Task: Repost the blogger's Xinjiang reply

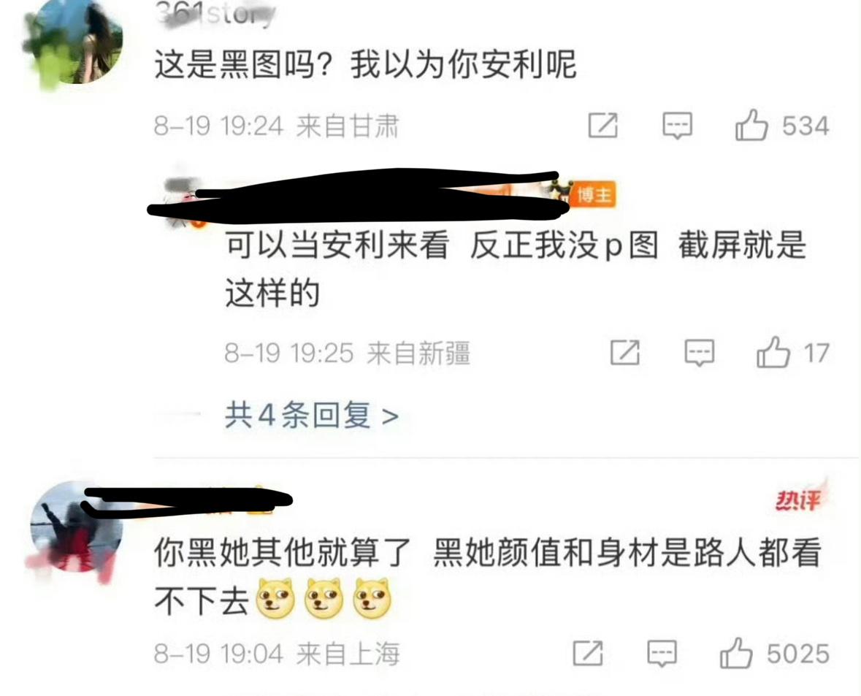Action: tap(625, 352)
